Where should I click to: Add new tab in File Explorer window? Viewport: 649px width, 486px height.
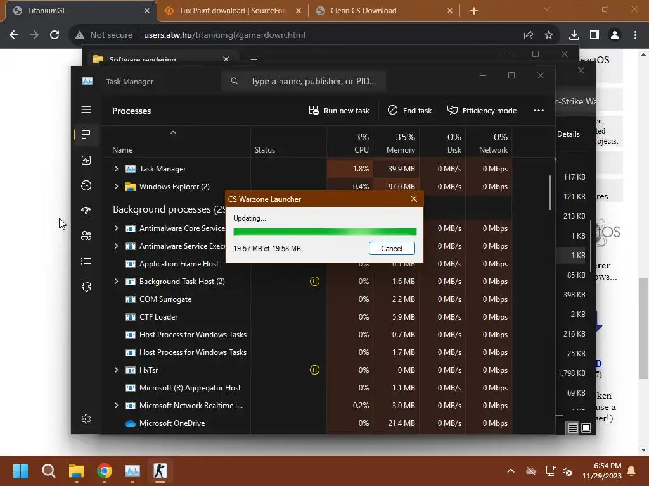point(254,59)
